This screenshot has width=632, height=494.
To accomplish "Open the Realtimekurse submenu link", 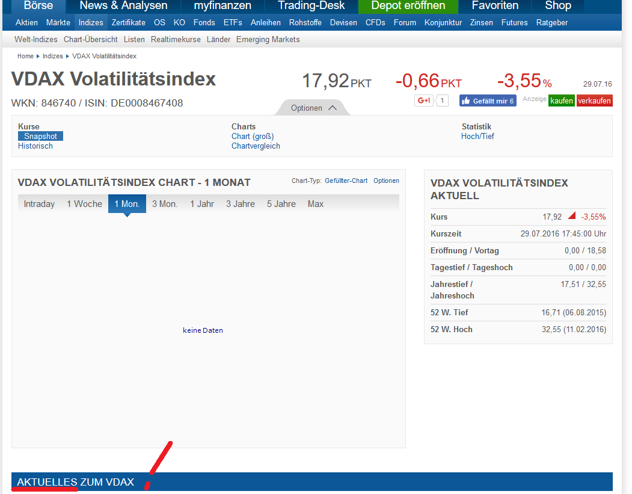I will (176, 40).
